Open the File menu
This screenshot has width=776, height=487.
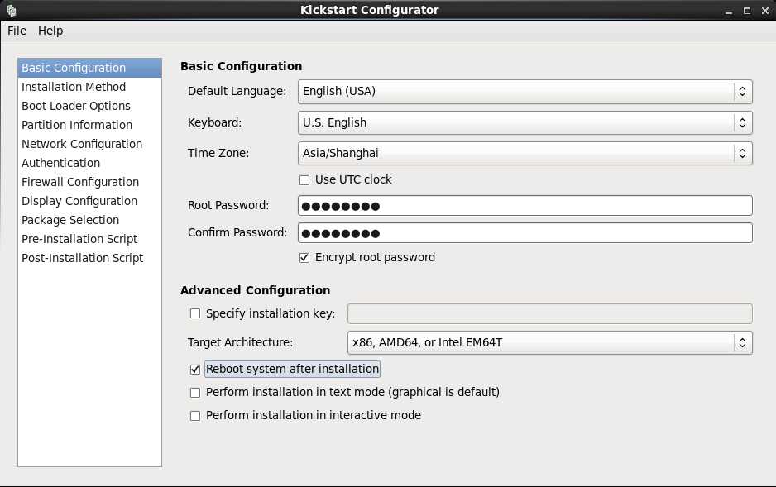click(x=17, y=31)
